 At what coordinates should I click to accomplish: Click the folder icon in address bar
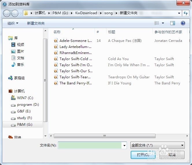(x=26, y=13)
